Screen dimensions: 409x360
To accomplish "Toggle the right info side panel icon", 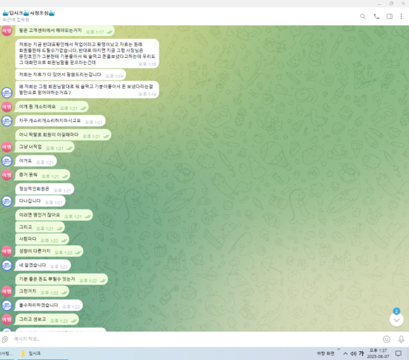I will (389, 16).
